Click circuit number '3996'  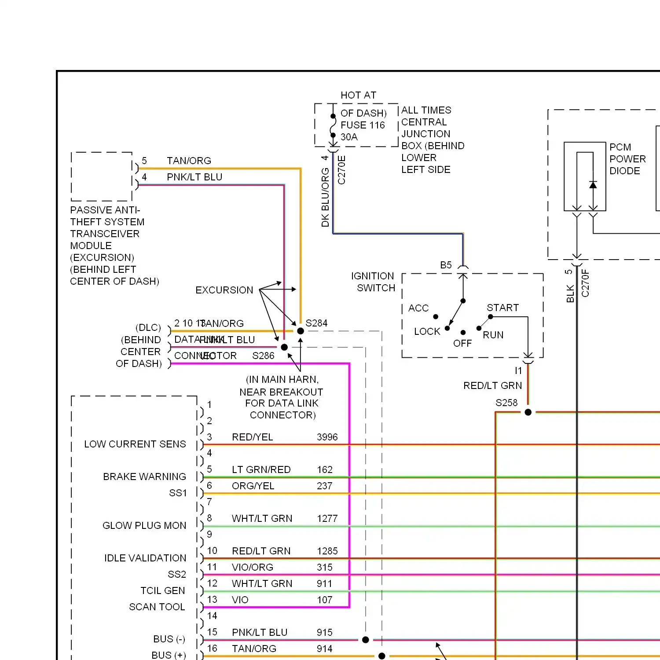327,437
